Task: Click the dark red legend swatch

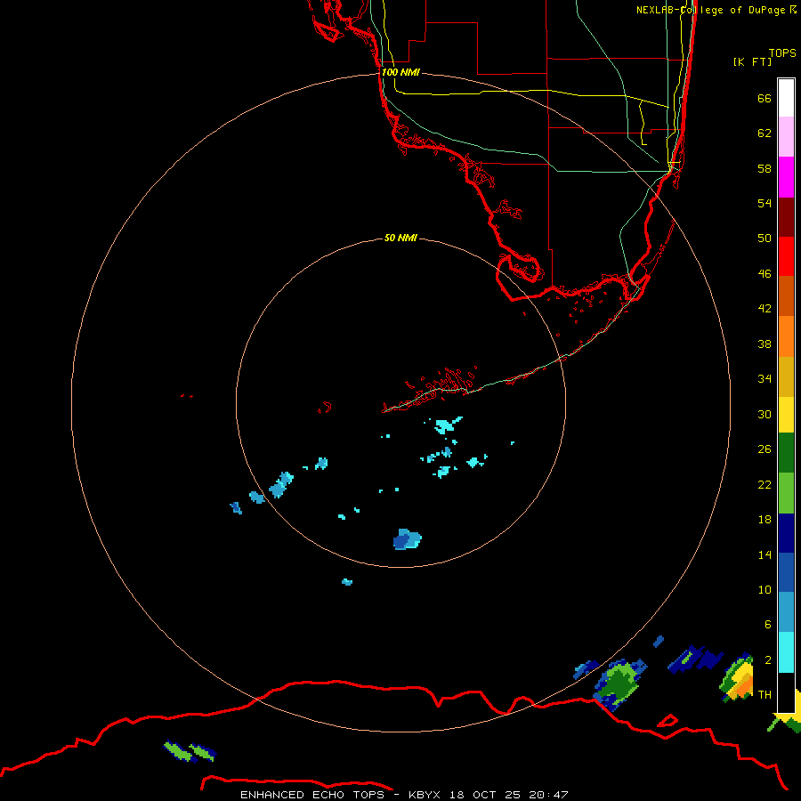Action: 786,217
